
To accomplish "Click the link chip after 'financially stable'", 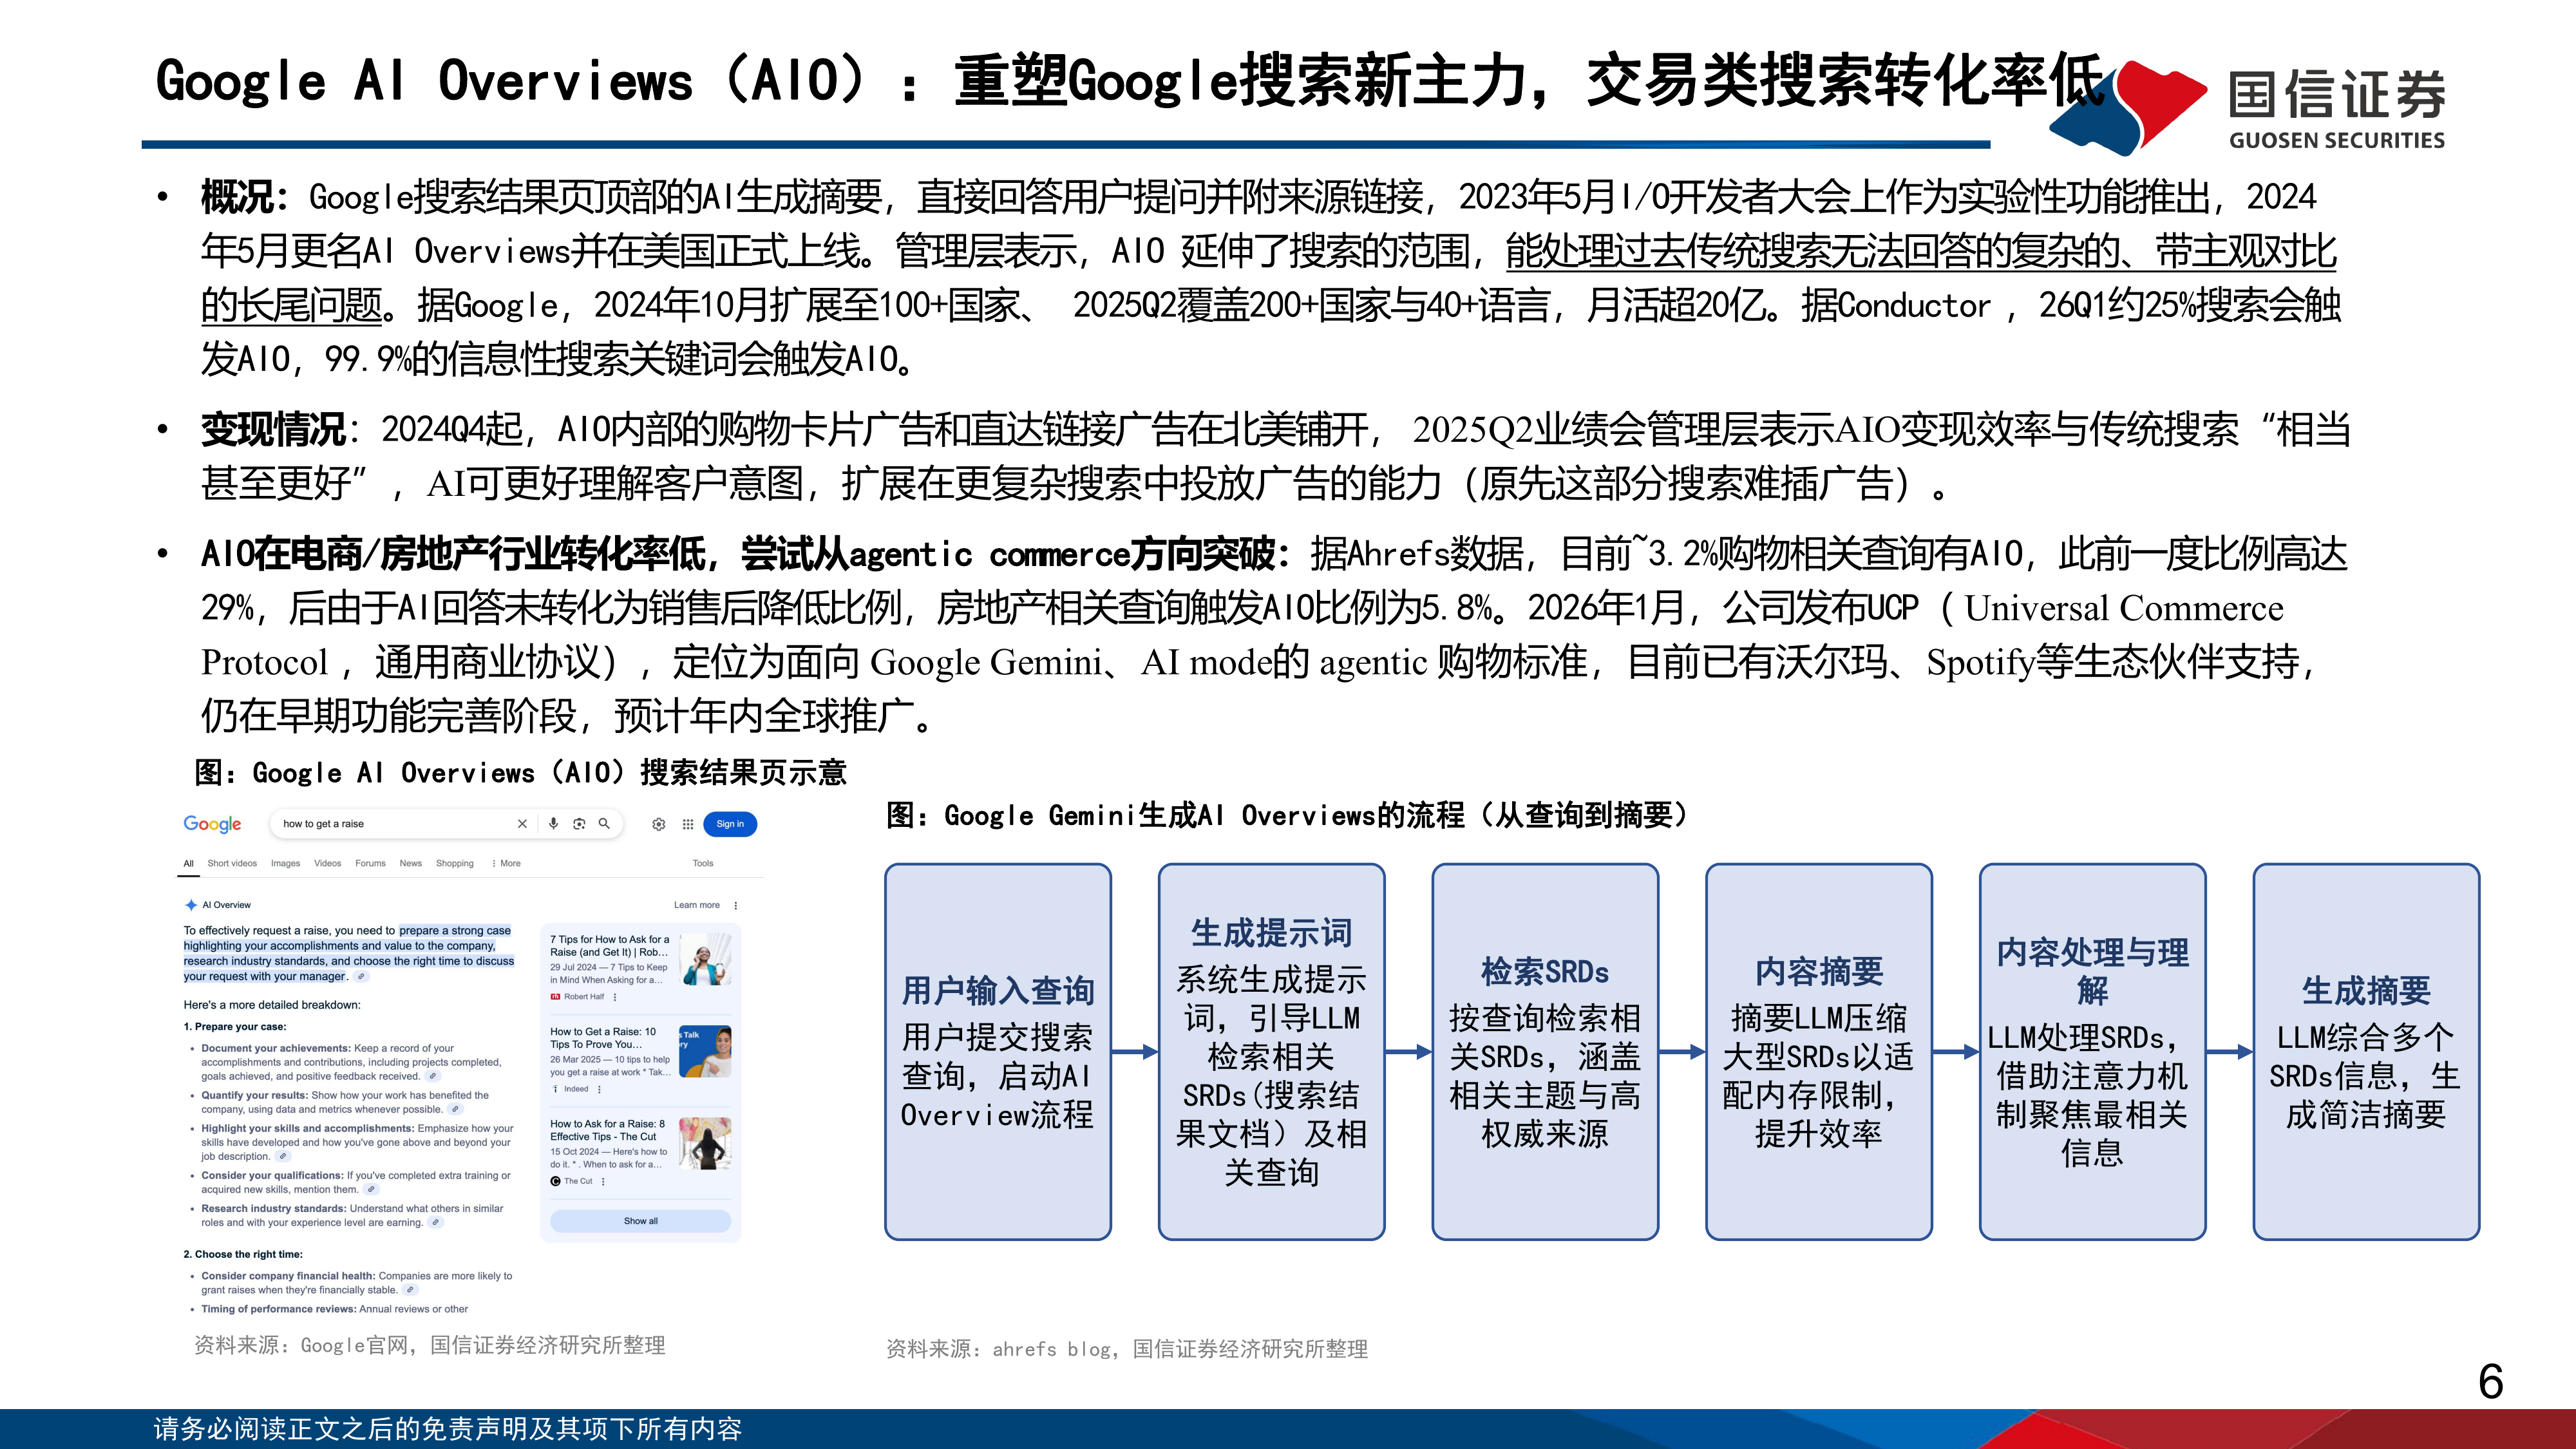I will coord(410,1291).
